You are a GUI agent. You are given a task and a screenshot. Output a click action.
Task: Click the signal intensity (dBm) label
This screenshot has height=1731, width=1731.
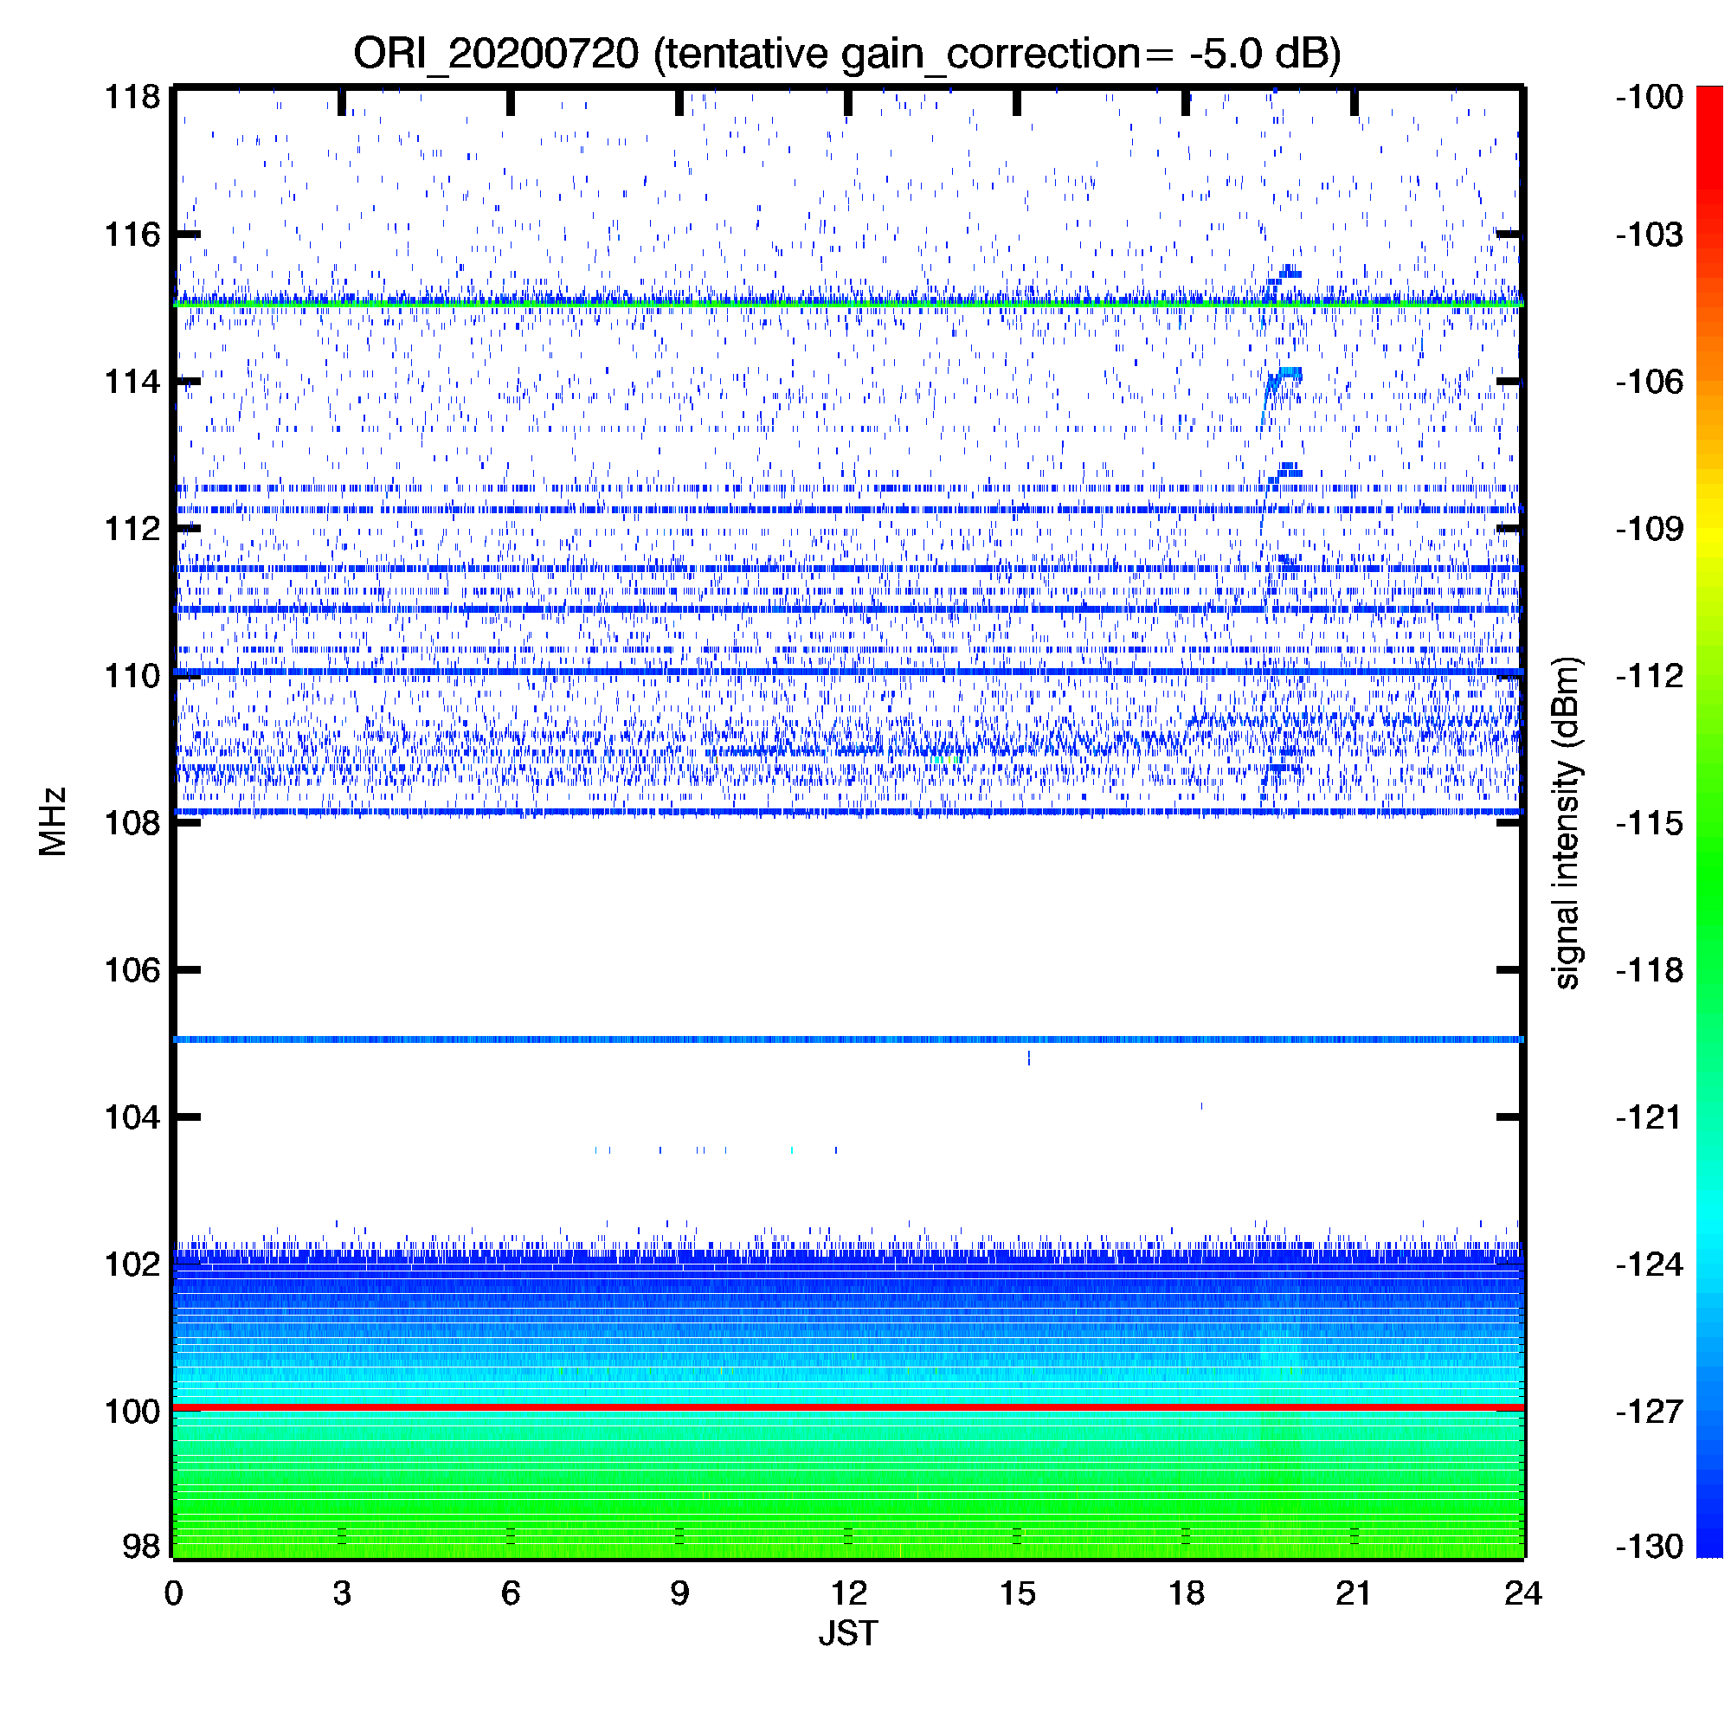pyautogui.click(x=1567, y=822)
